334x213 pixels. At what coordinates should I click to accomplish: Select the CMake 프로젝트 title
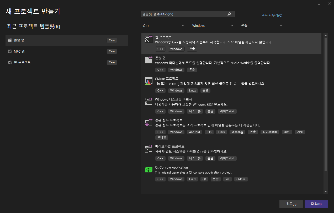tap(167, 79)
